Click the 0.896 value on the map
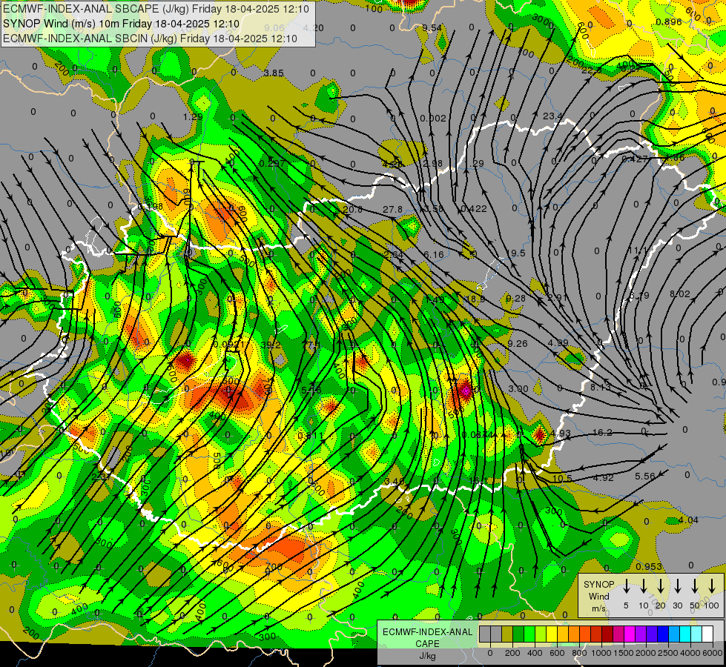Viewport: 726px width, 667px height. point(669,21)
